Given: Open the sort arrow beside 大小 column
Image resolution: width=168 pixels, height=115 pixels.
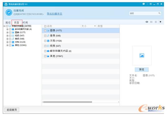Looking at the screenshot, I should pos(95,26).
